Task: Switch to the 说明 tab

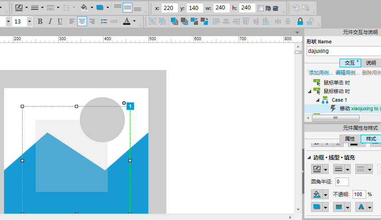Action: [x=370, y=63]
